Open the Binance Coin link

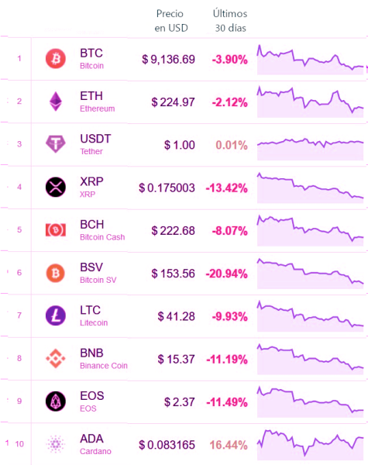tap(104, 366)
